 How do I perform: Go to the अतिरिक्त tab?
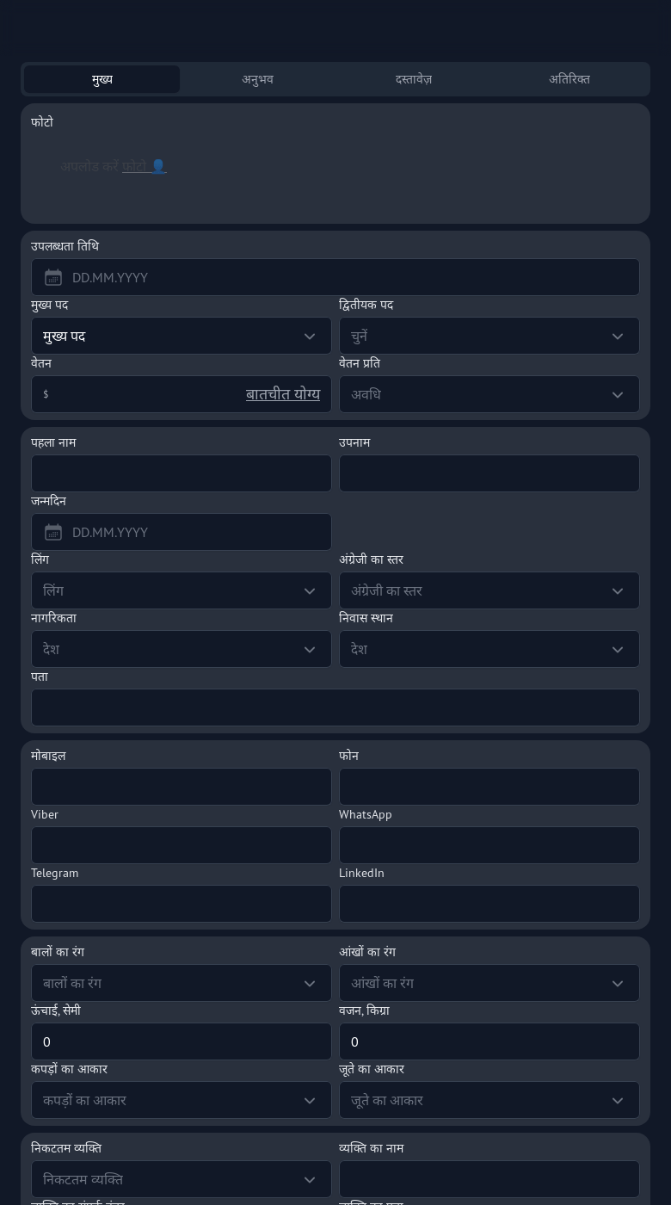coord(569,79)
